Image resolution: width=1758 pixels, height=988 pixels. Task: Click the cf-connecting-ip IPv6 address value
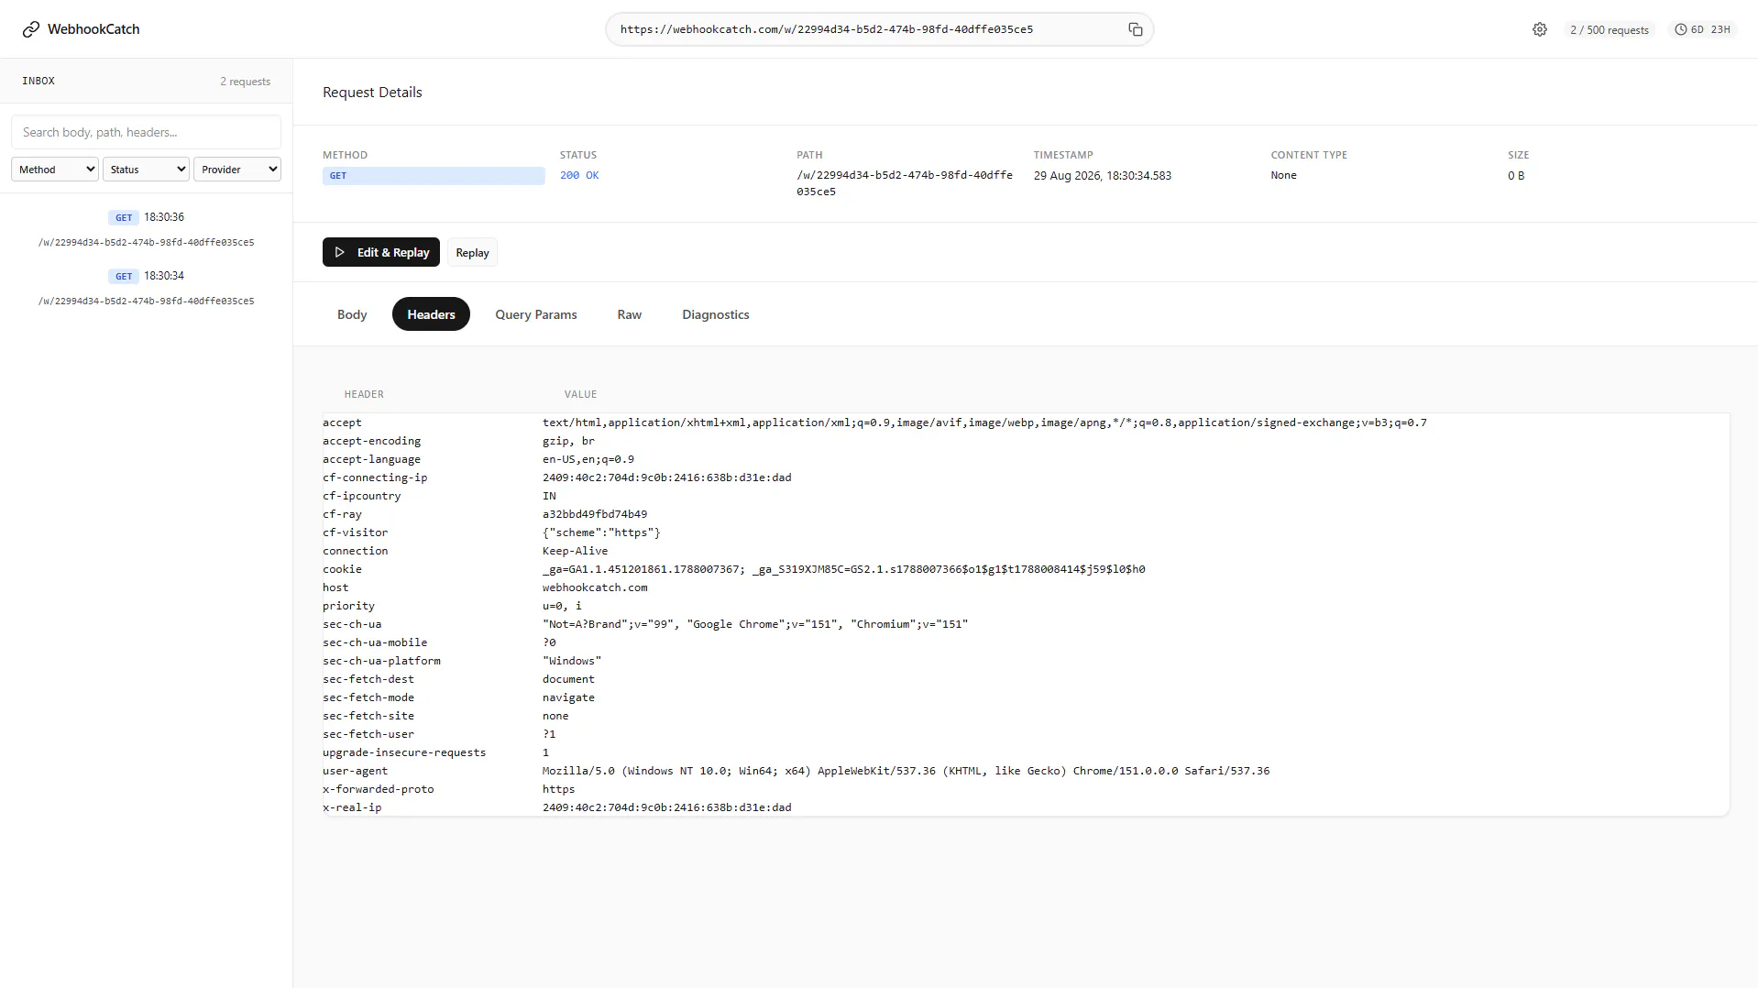pyautogui.click(x=666, y=478)
